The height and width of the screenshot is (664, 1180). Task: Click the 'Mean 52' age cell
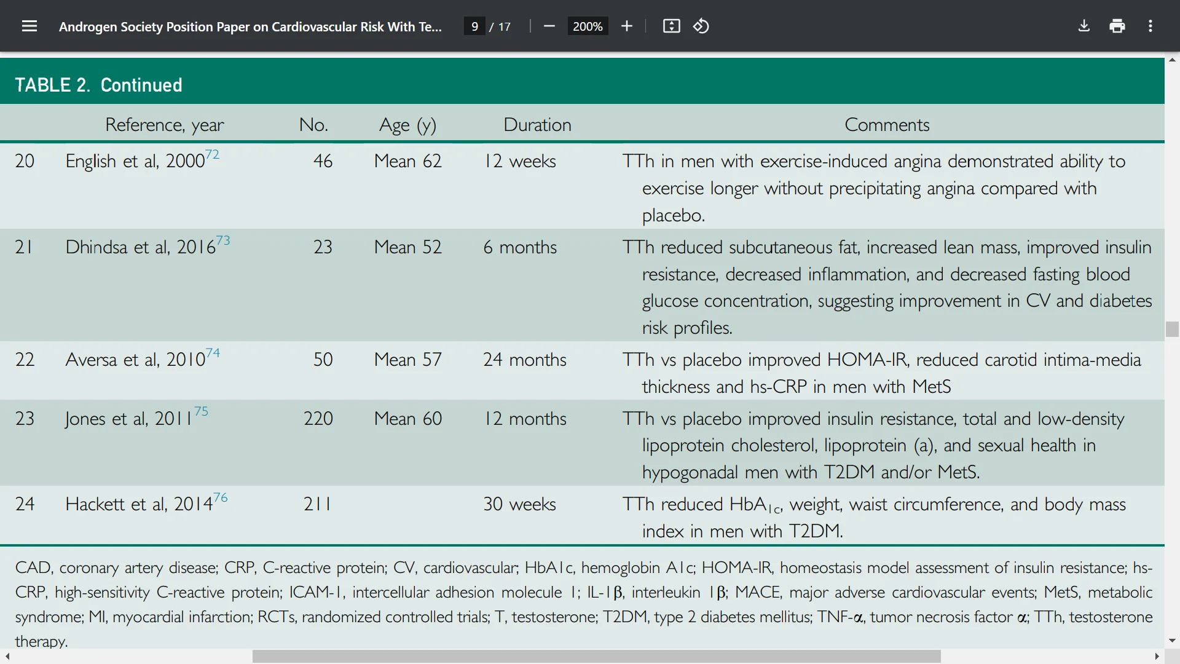[x=408, y=247]
